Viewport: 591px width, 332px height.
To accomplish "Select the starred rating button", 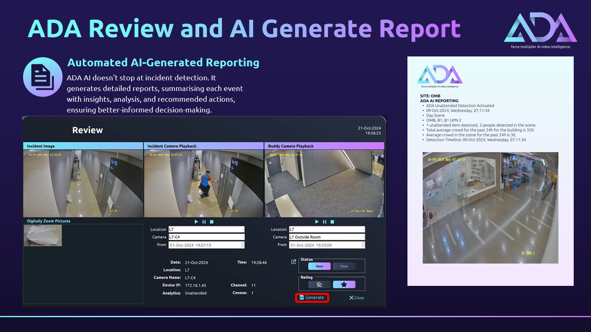I will pos(344,284).
